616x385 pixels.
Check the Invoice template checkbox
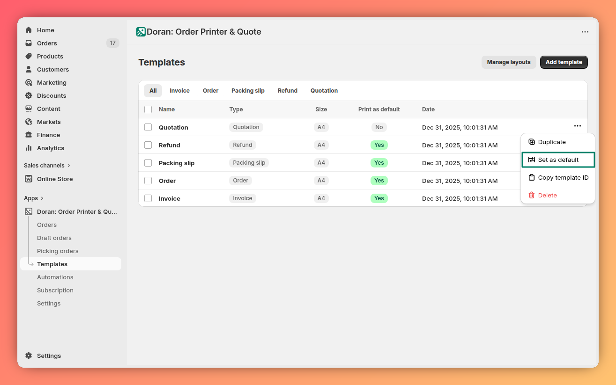[148, 198]
